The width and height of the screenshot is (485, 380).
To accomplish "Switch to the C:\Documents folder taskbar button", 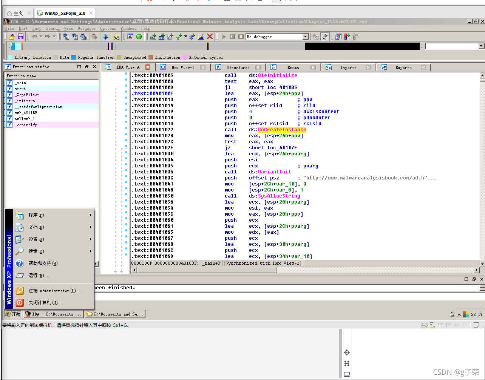I will point(115,314).
